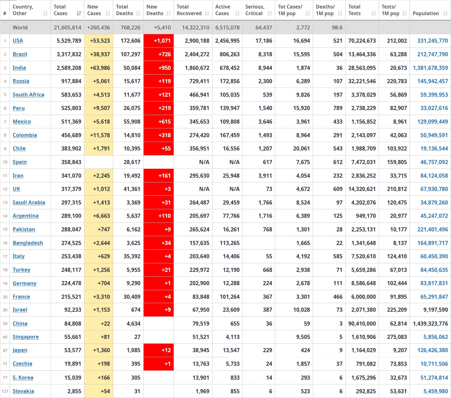Sort by Population arrow icon

pos(445,14)
